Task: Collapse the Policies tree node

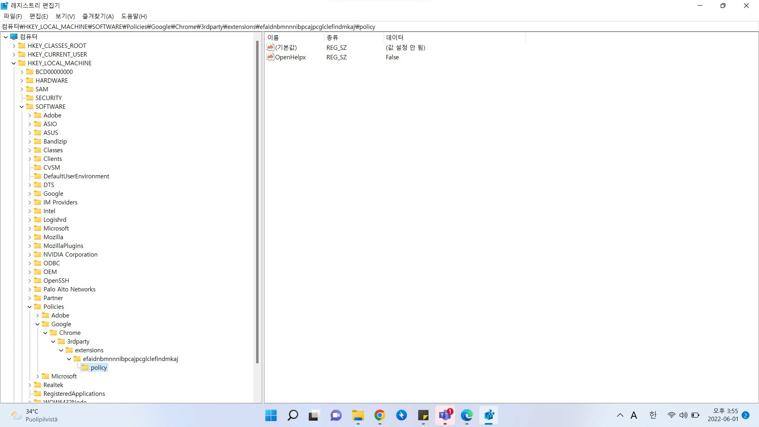Action: (x=29, y=306)
